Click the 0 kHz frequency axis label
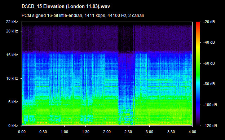225x140 pixels. 13,126
